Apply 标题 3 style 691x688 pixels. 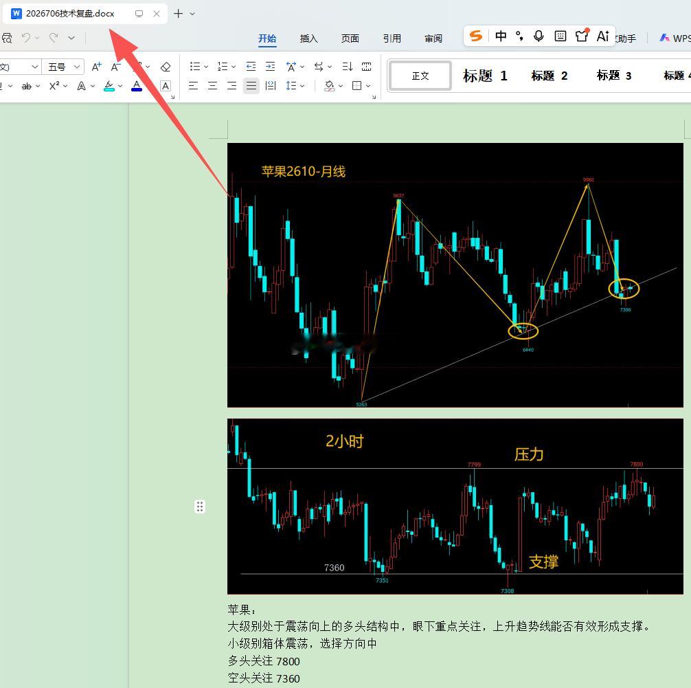pyautogui.click(x=614, y=76)
